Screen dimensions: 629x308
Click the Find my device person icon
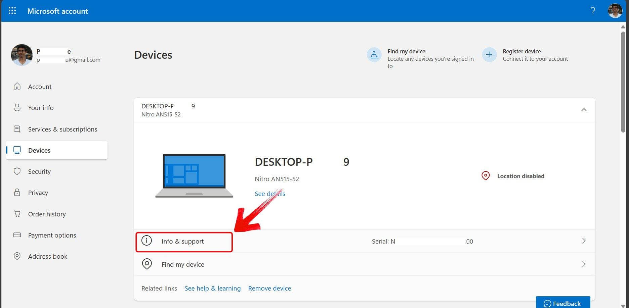(374, 55)
